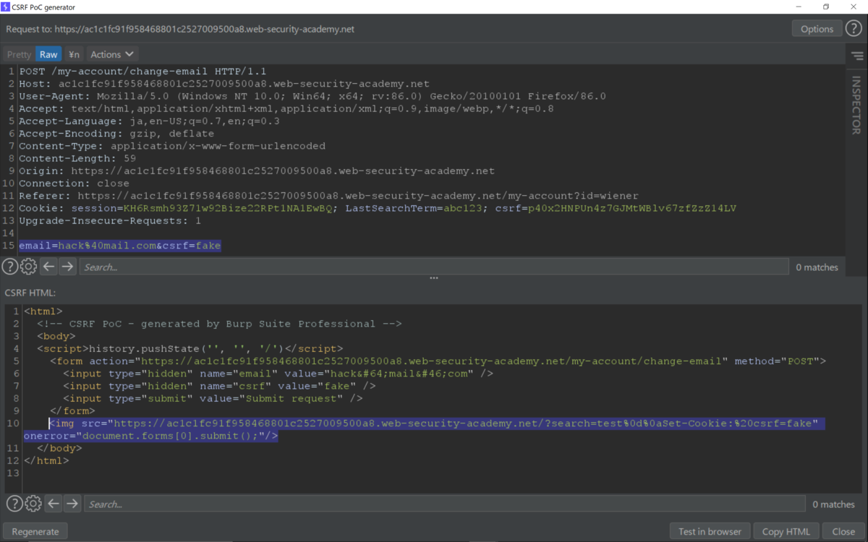Click the Accept-Language header line
The image size is (868, 542).
(x=149, y=121)
